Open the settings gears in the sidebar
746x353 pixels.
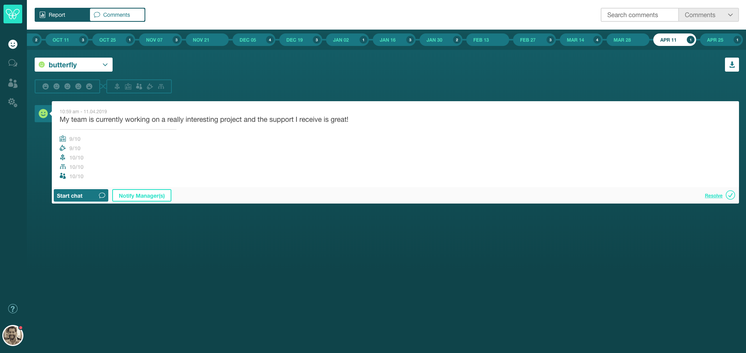[13, 102]
